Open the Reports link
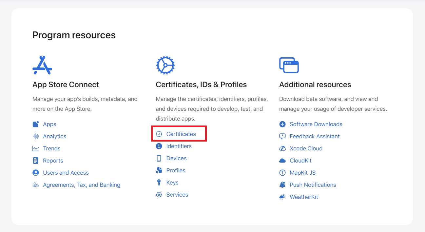 pos(53,161)
